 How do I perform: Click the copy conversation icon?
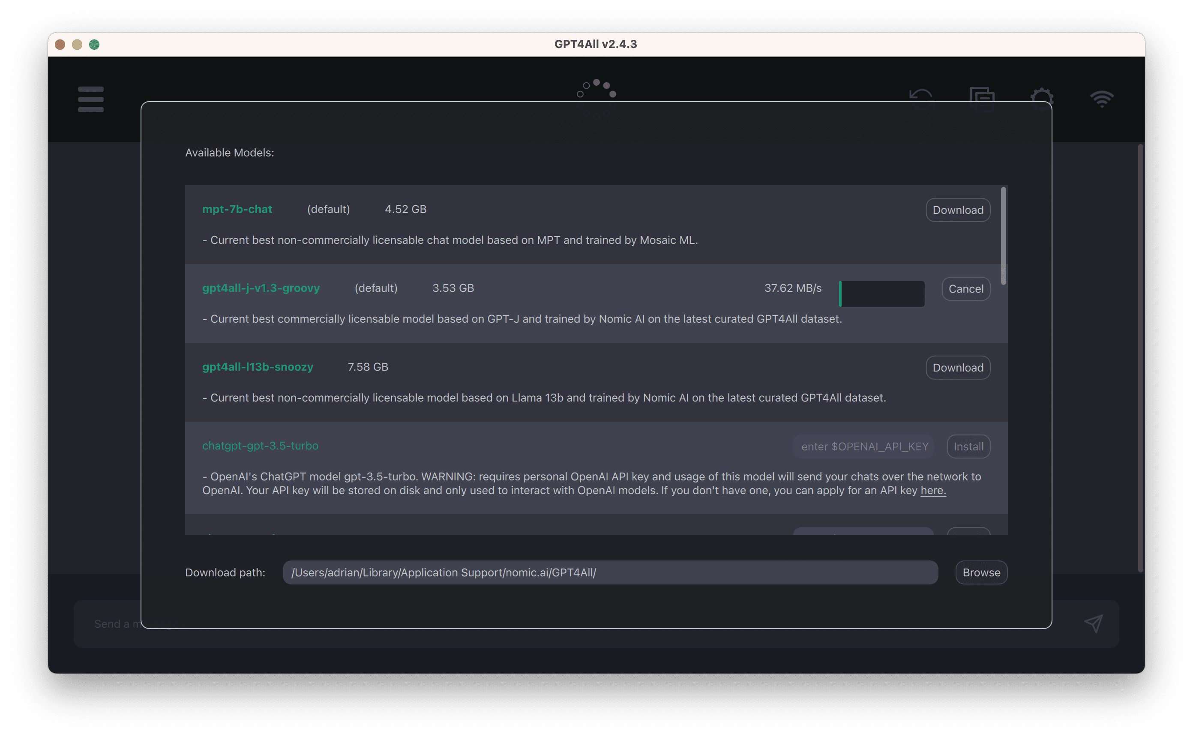[981, 96]
